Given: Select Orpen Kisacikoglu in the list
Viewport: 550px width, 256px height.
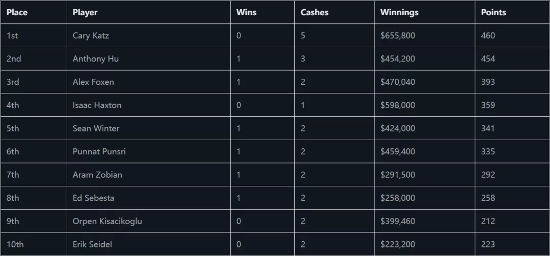Looking at the screenshot, I should tap(107, 221).
